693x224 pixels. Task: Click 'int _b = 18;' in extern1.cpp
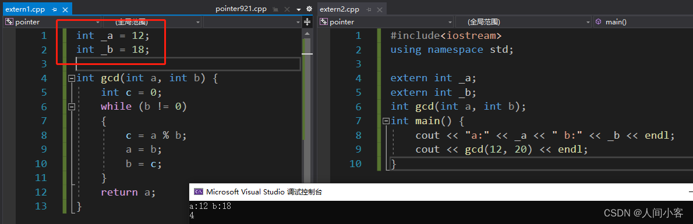coord(113,50)
